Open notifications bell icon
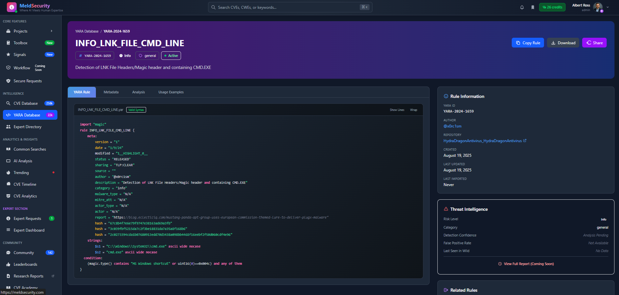 522,7
